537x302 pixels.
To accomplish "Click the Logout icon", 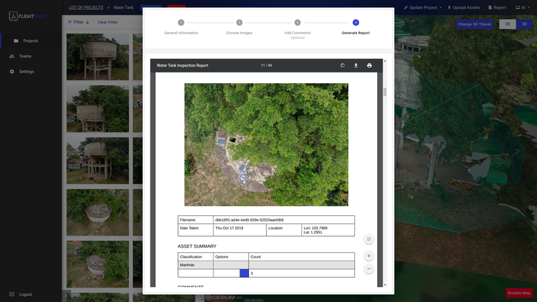I will coord(11,294).
